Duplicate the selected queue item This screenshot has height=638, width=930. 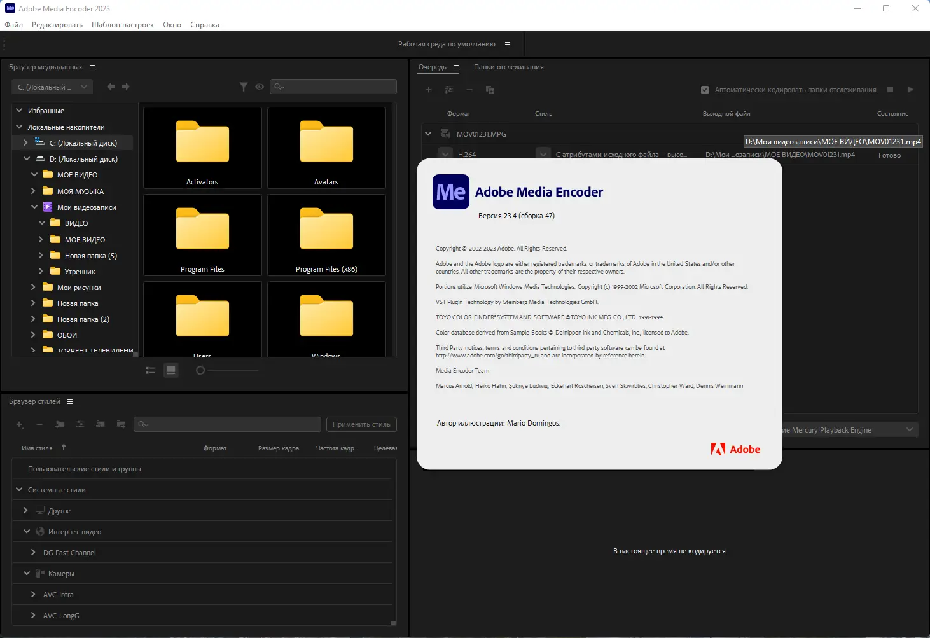[x=490, y=90]
